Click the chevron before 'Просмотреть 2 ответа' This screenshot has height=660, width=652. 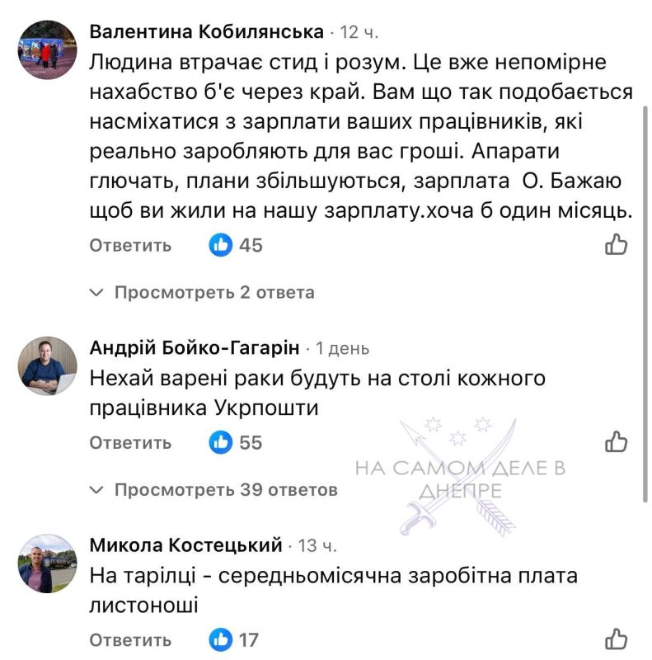tap(95, 292)
